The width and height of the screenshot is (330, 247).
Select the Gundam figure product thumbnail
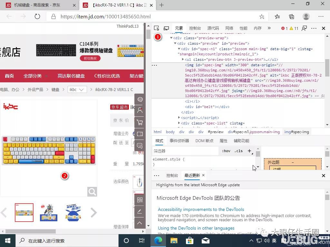click(x=49, y=212)
